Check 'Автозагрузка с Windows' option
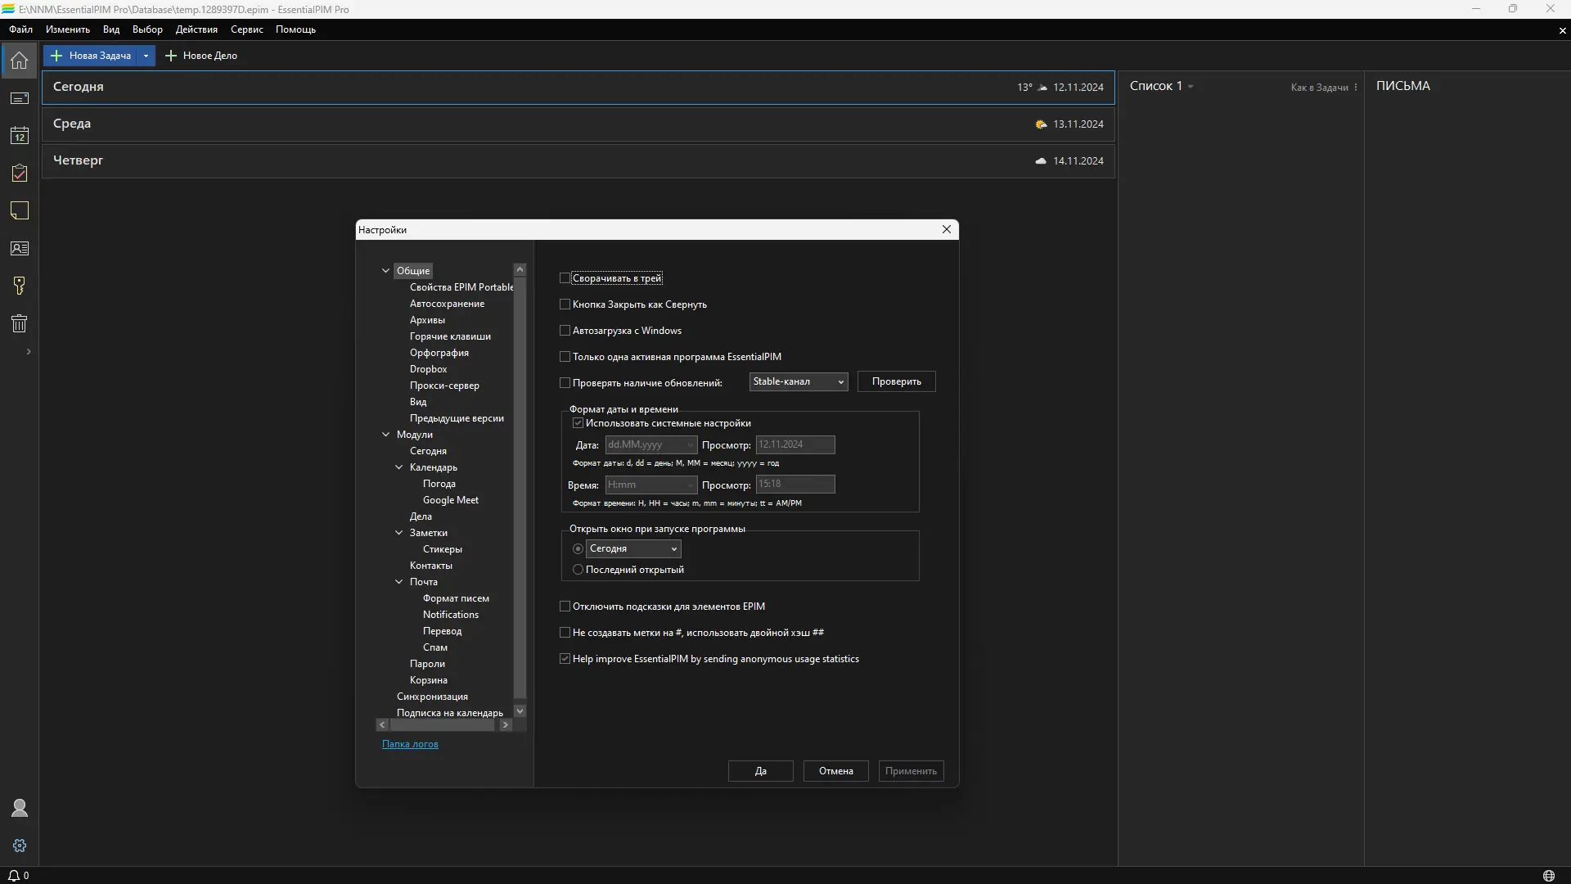The height and width of the screenshot is (884, 1571). point(565,331)
